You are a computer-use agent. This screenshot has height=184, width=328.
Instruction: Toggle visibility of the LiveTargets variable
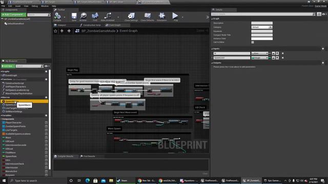coord(46,130)
